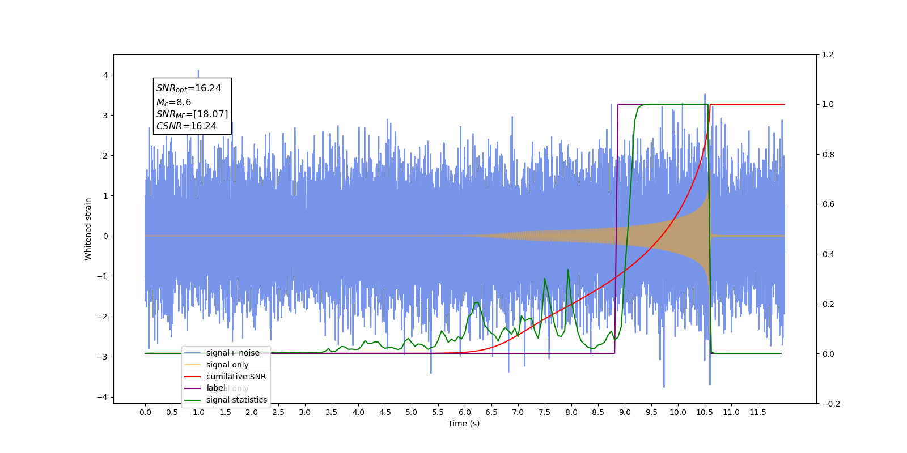Click the CSNR=16.24 annotation line
Screen dimensions: 907x453
(x=187, y=126)
